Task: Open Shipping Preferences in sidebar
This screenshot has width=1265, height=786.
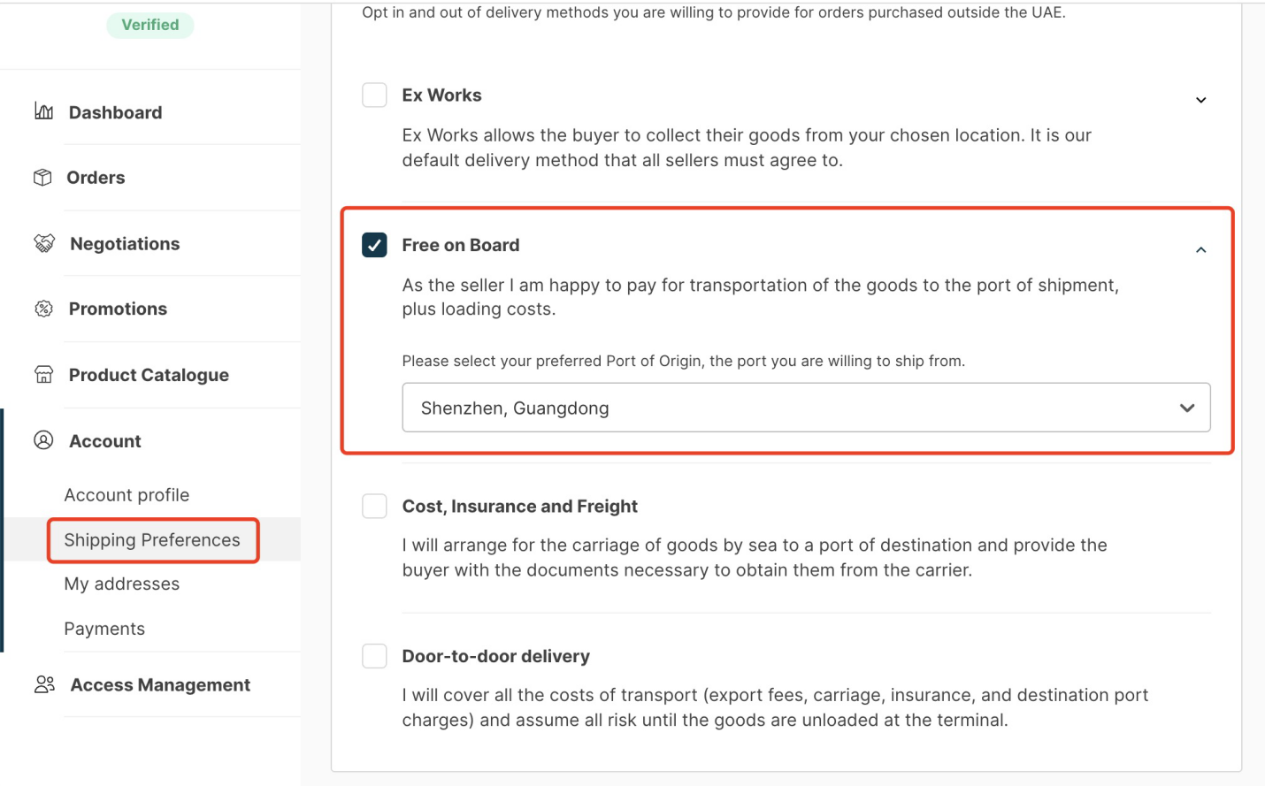Action: 152,540
